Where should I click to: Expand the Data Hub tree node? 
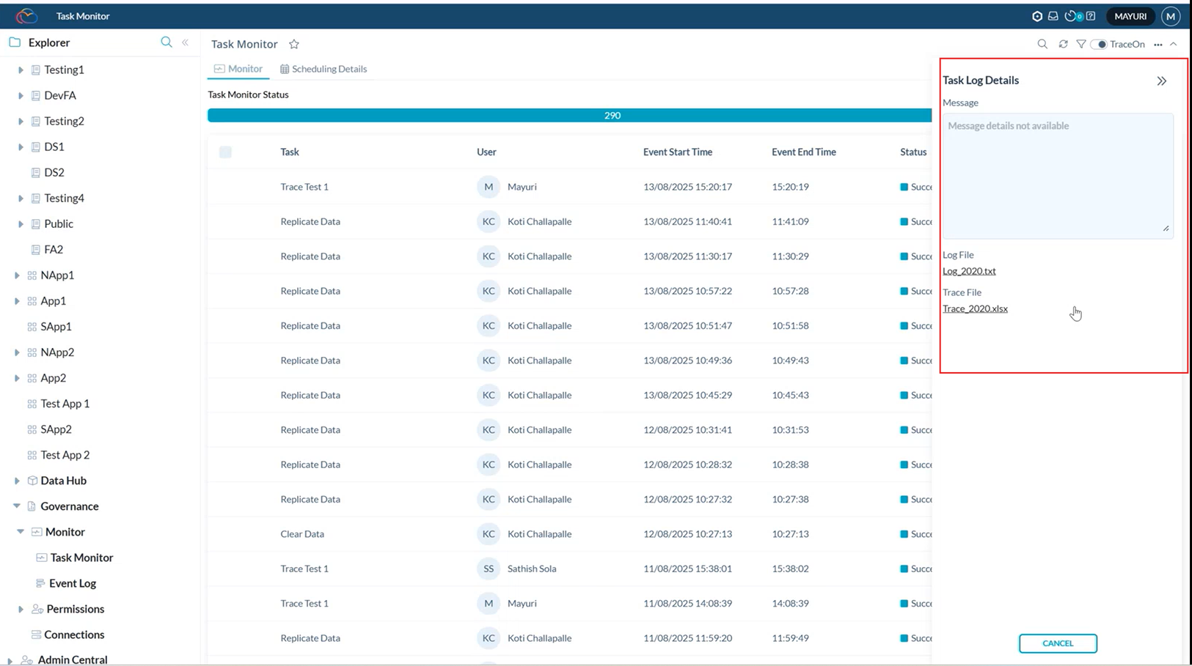point(17,481)
